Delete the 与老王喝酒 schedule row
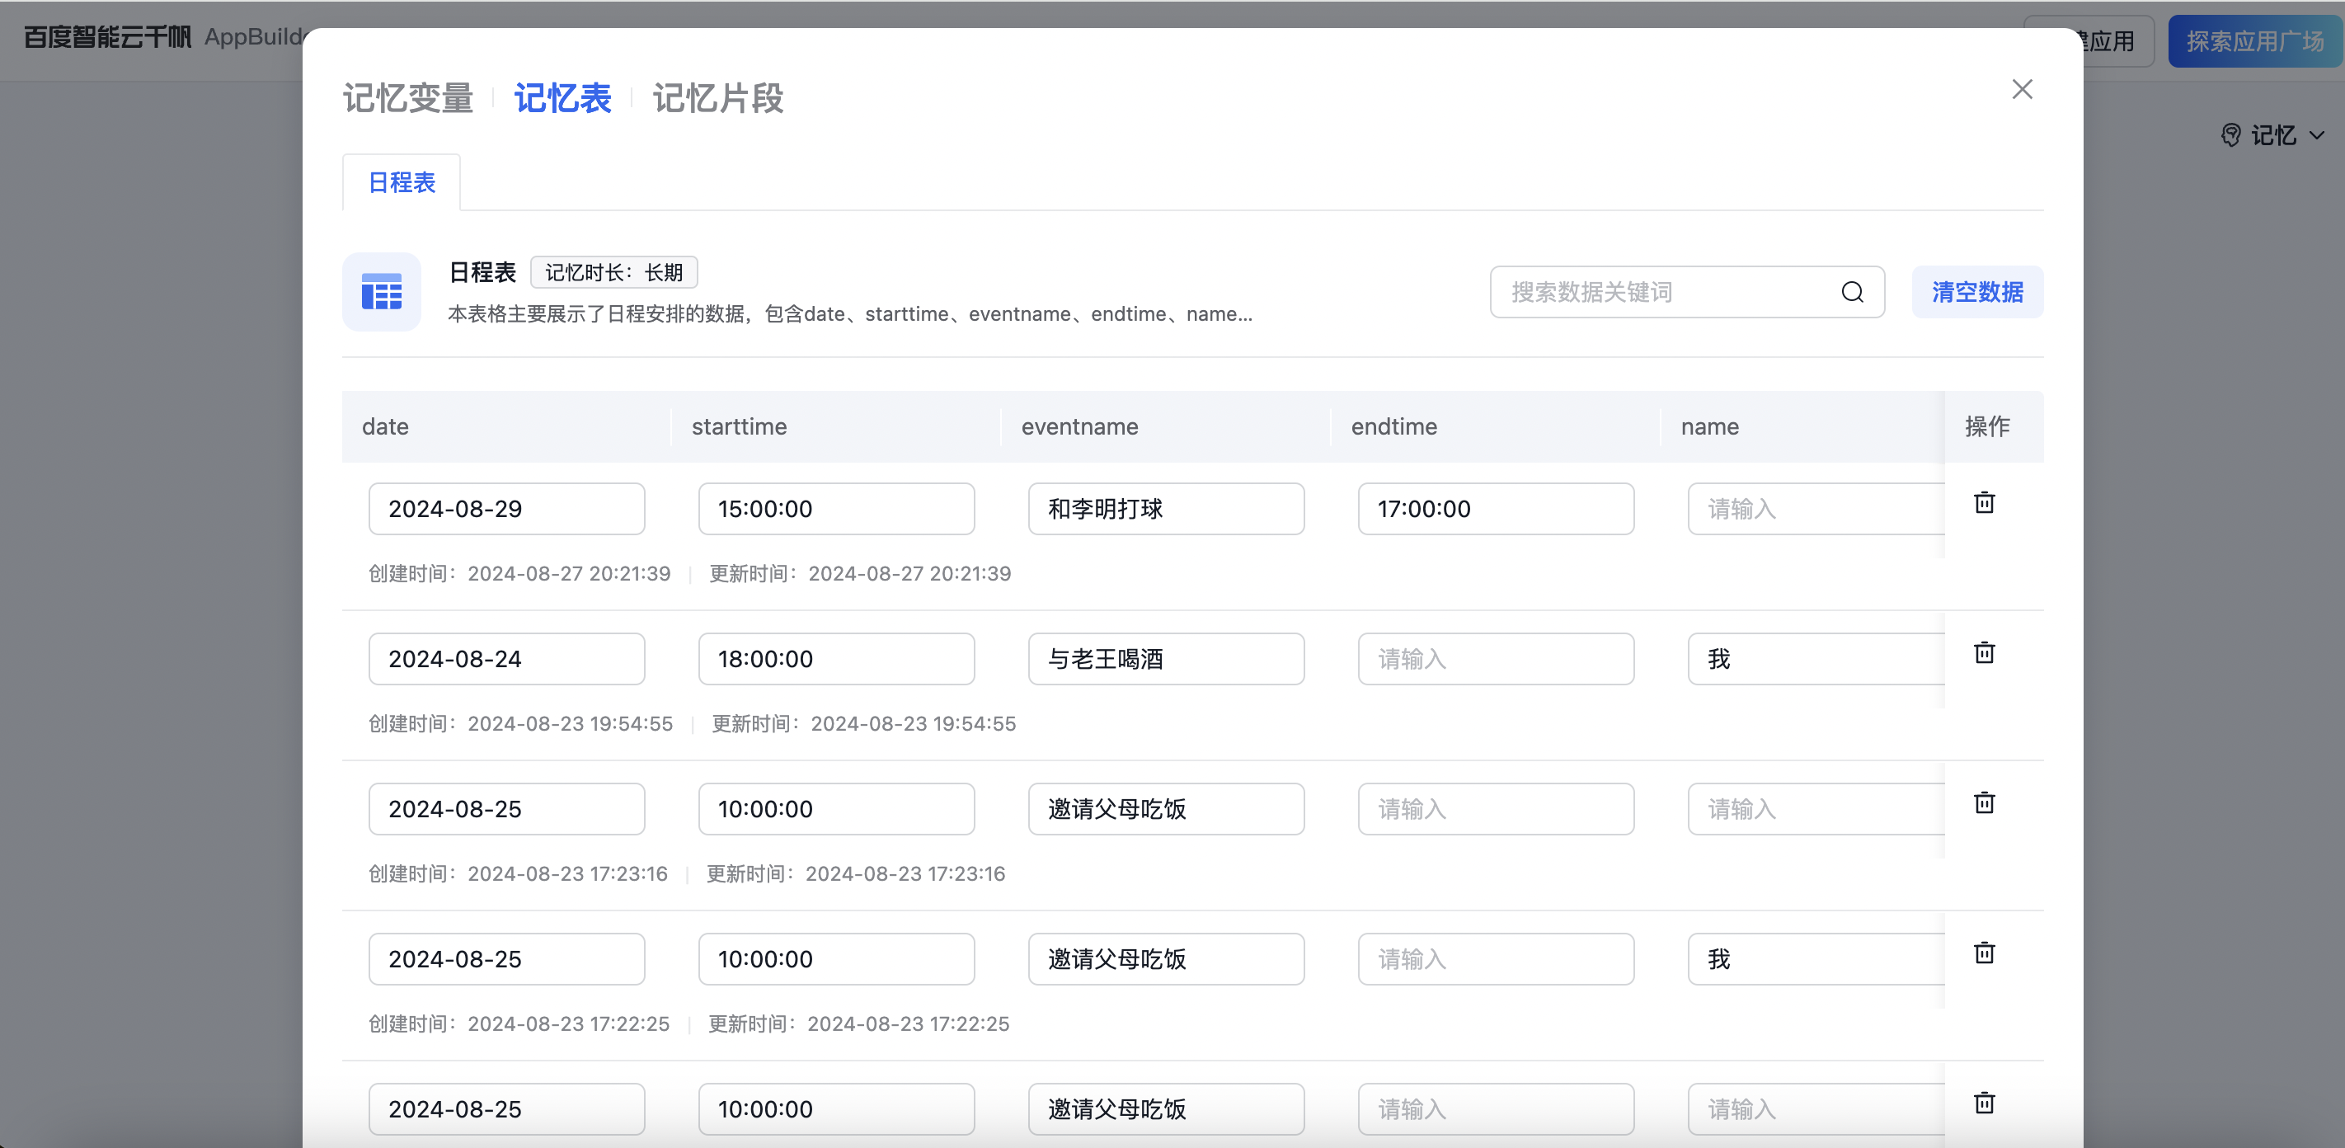2345x1148 pixels. [x=1984, y=652]
